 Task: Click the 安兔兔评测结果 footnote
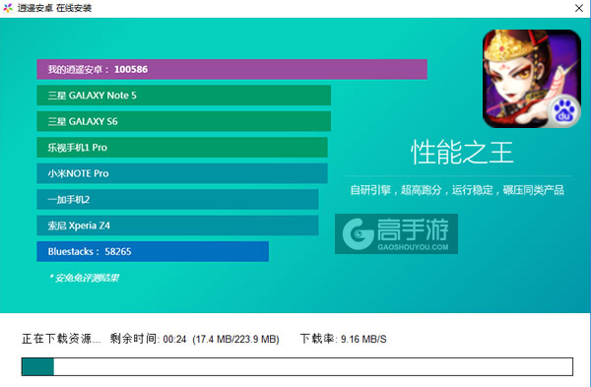point(84,278)
